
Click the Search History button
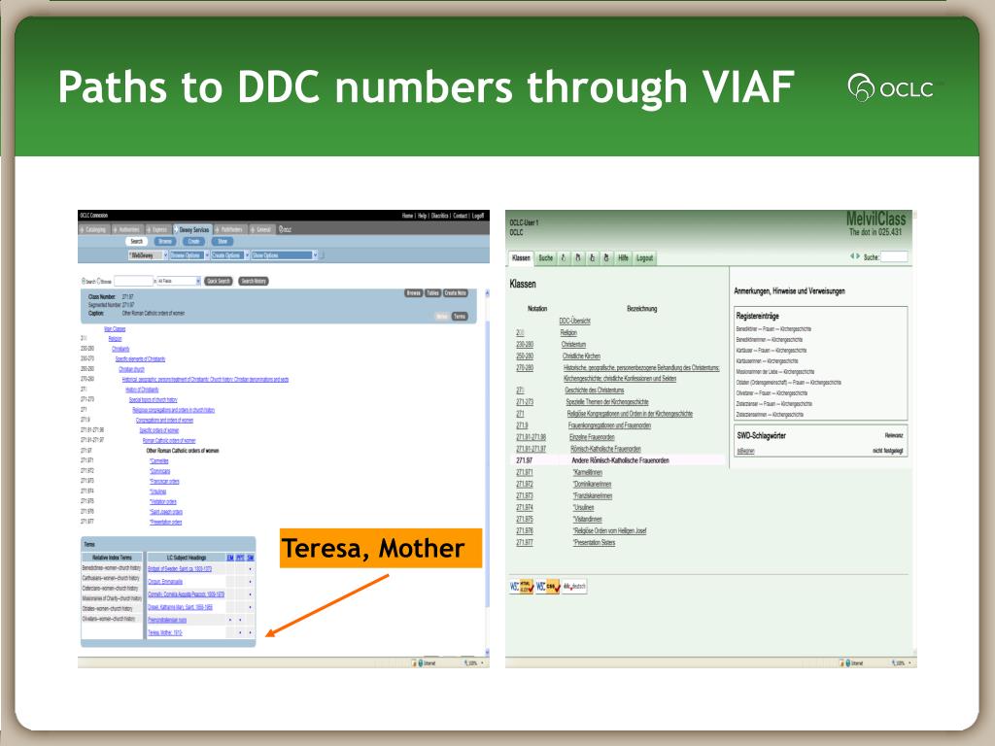[x=254, y=281]
